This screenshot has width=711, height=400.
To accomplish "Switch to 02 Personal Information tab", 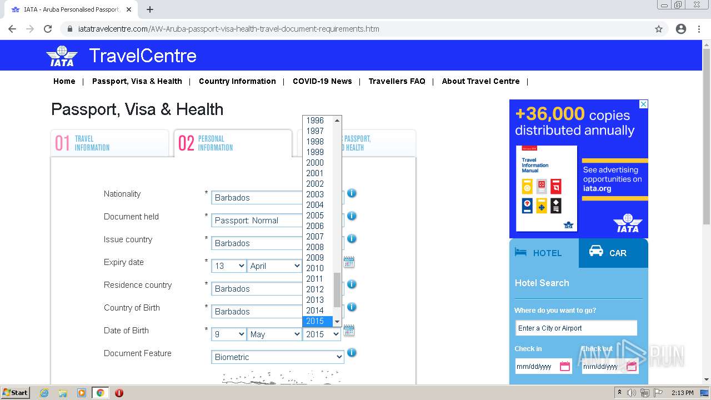I will (233, 143).
